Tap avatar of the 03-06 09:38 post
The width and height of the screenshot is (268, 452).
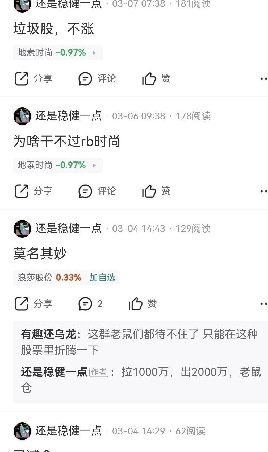[x=22, y=116]
